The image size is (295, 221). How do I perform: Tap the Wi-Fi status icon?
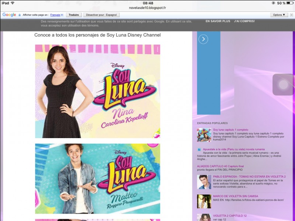point(13,3)
